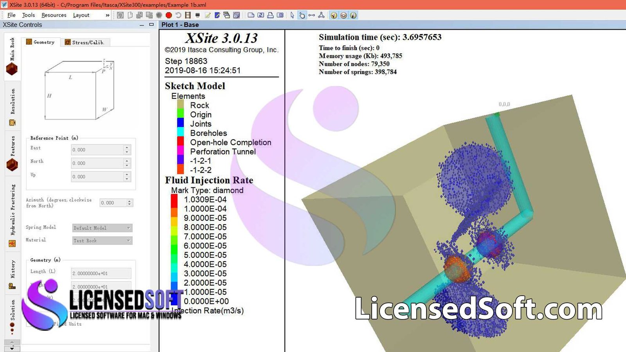The width and height of the screenshot is (626, 352).
Task: Click the North reference point stepper
Action: [127, 163]
